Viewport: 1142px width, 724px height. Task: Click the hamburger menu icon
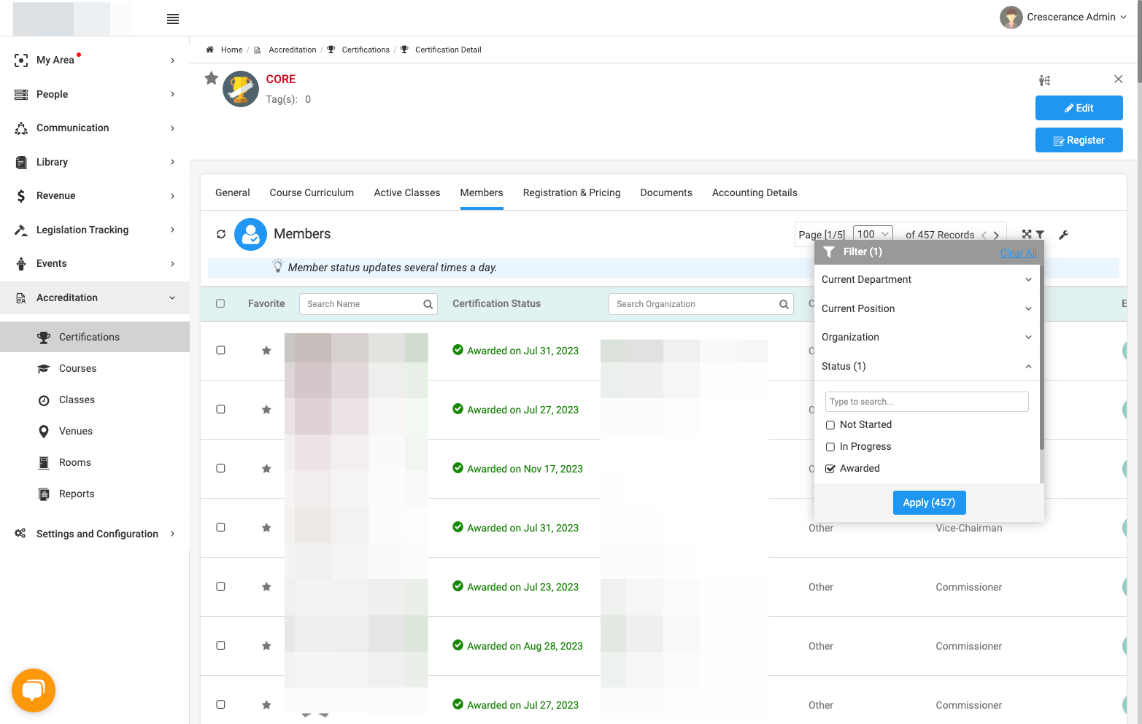pyautogui.click(x=173, y=19)
